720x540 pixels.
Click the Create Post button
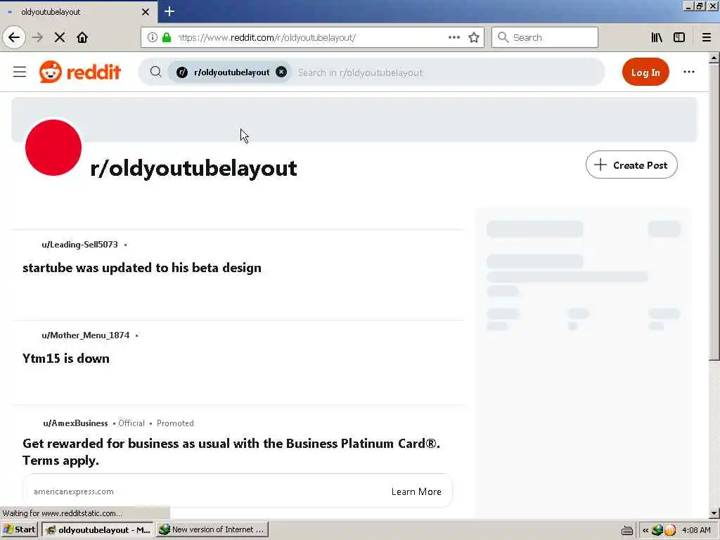pos(631,165)
